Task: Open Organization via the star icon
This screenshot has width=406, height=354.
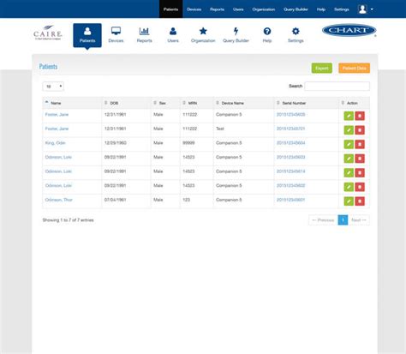Action: click(203, 35)
